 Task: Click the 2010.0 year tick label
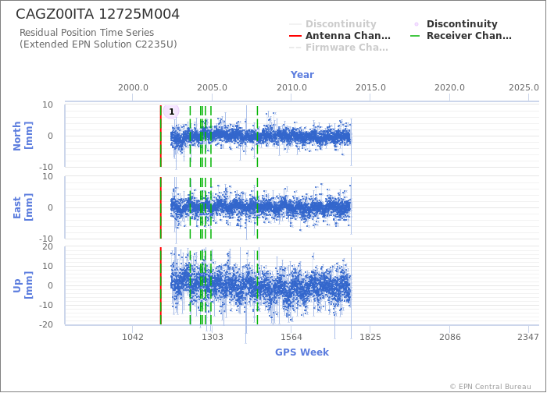pos(291,87)
